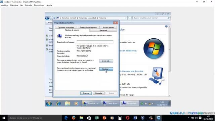Click the Control Panel back arrow

click(47, 18)
